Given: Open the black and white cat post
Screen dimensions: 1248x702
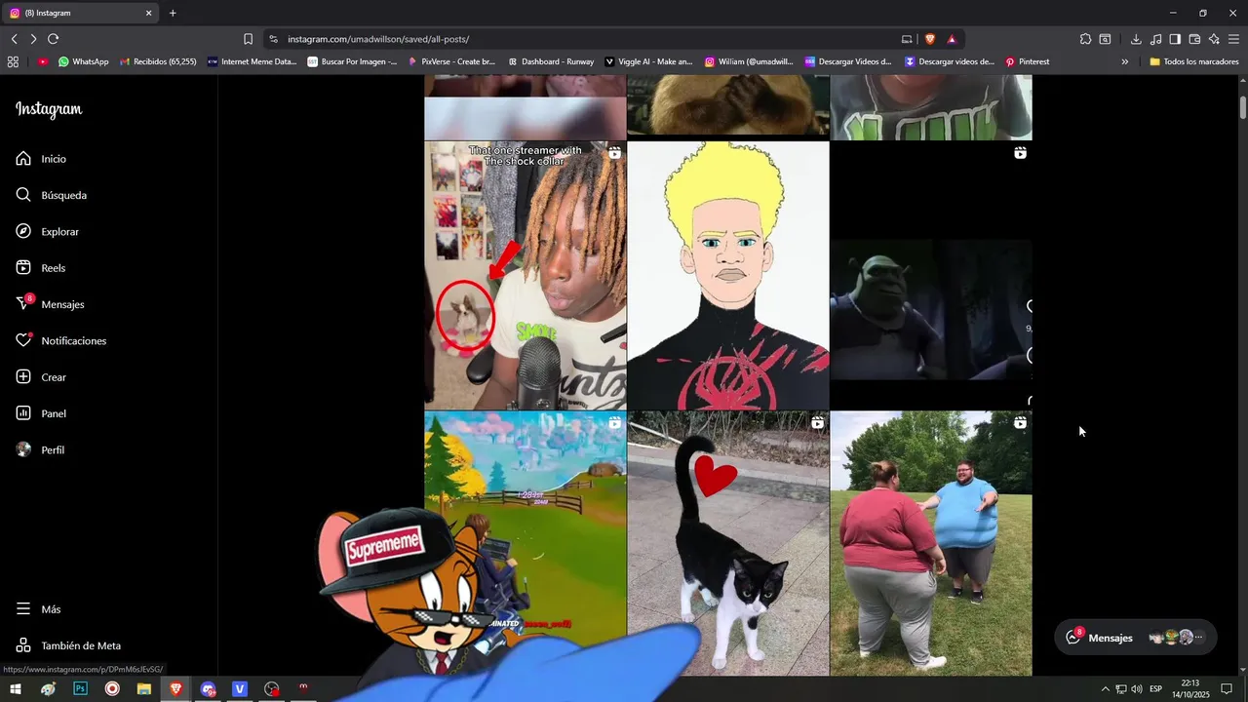Looking at the screenshot, I should [728, 543].
